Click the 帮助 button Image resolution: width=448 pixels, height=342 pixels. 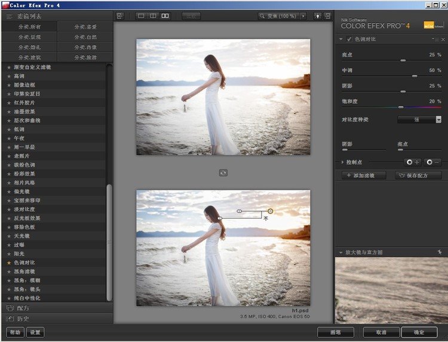coord(15,332)
